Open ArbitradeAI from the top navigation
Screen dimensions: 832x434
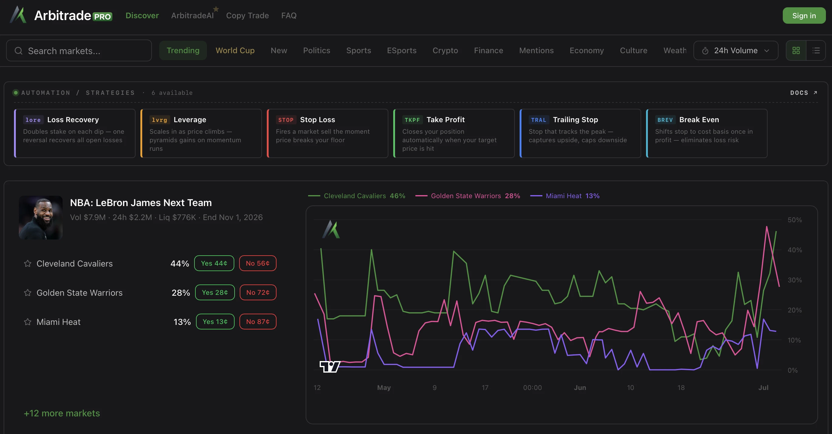tap(192, 15)
